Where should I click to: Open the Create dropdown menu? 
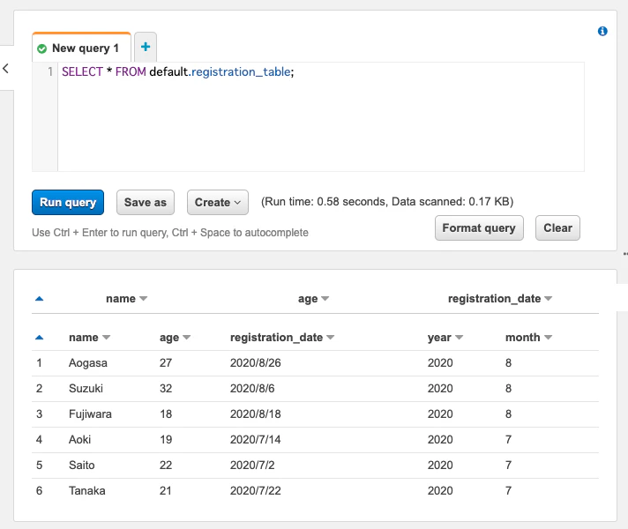coord(218,202)
